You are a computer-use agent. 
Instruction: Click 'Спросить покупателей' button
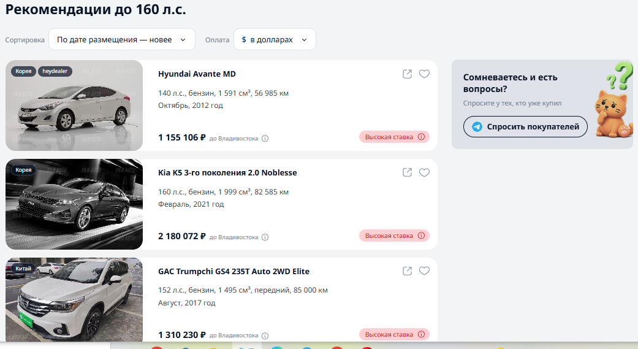[x=525, y=126]
